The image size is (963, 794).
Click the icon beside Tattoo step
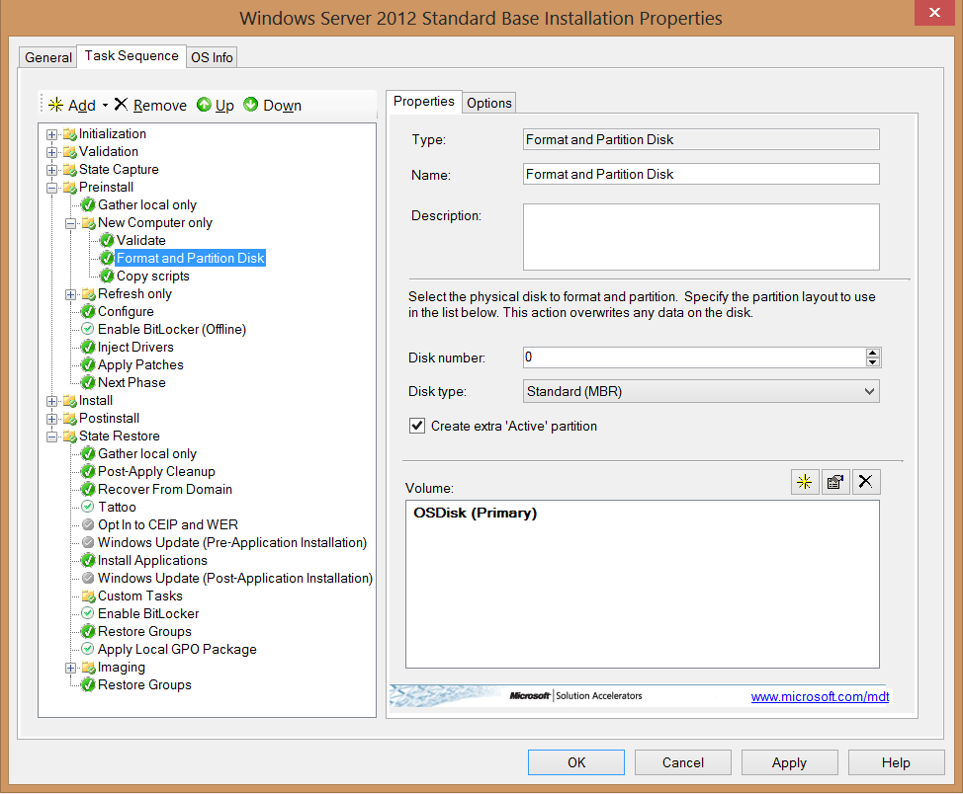click(x=88, y=507)
